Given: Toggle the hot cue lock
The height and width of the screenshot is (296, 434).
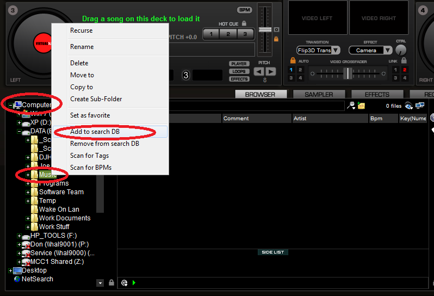Looking at the screenshot, I should click(244, 23).
